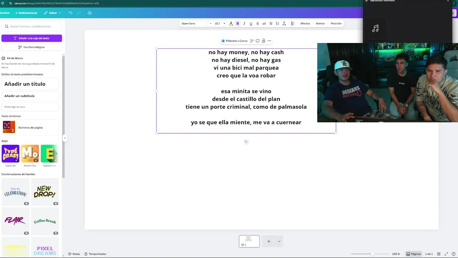This screenshot has width=458, height=258.
Task: Expand the add page options chevron
Action: pos(279,242)
